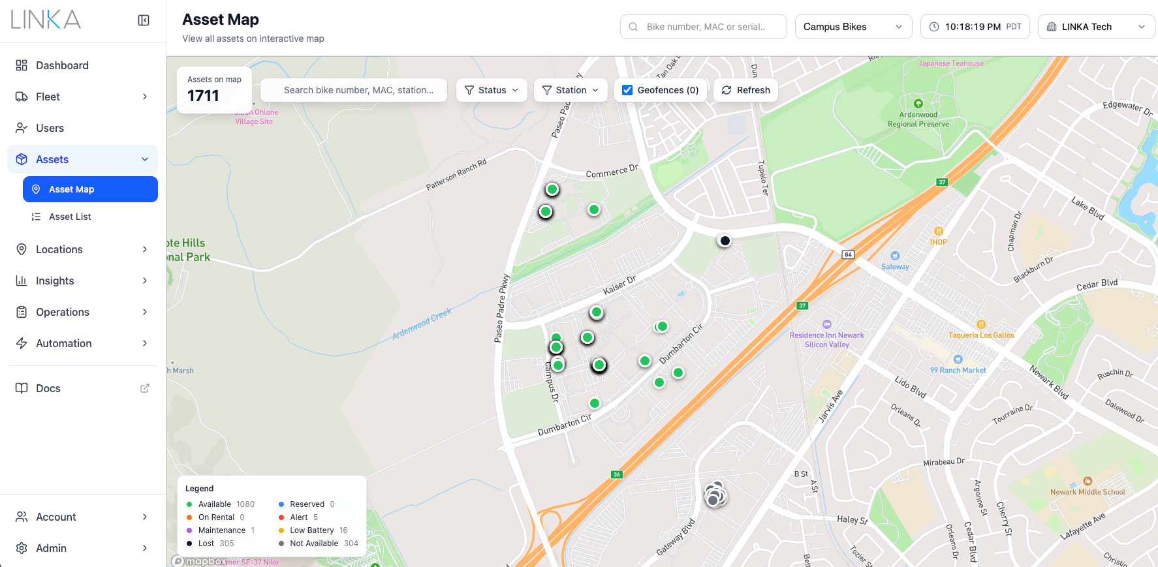Viewport: 1158px width, 567px height.
Task: Expand the Automation menu chevron
Action: tap(145, 343)
